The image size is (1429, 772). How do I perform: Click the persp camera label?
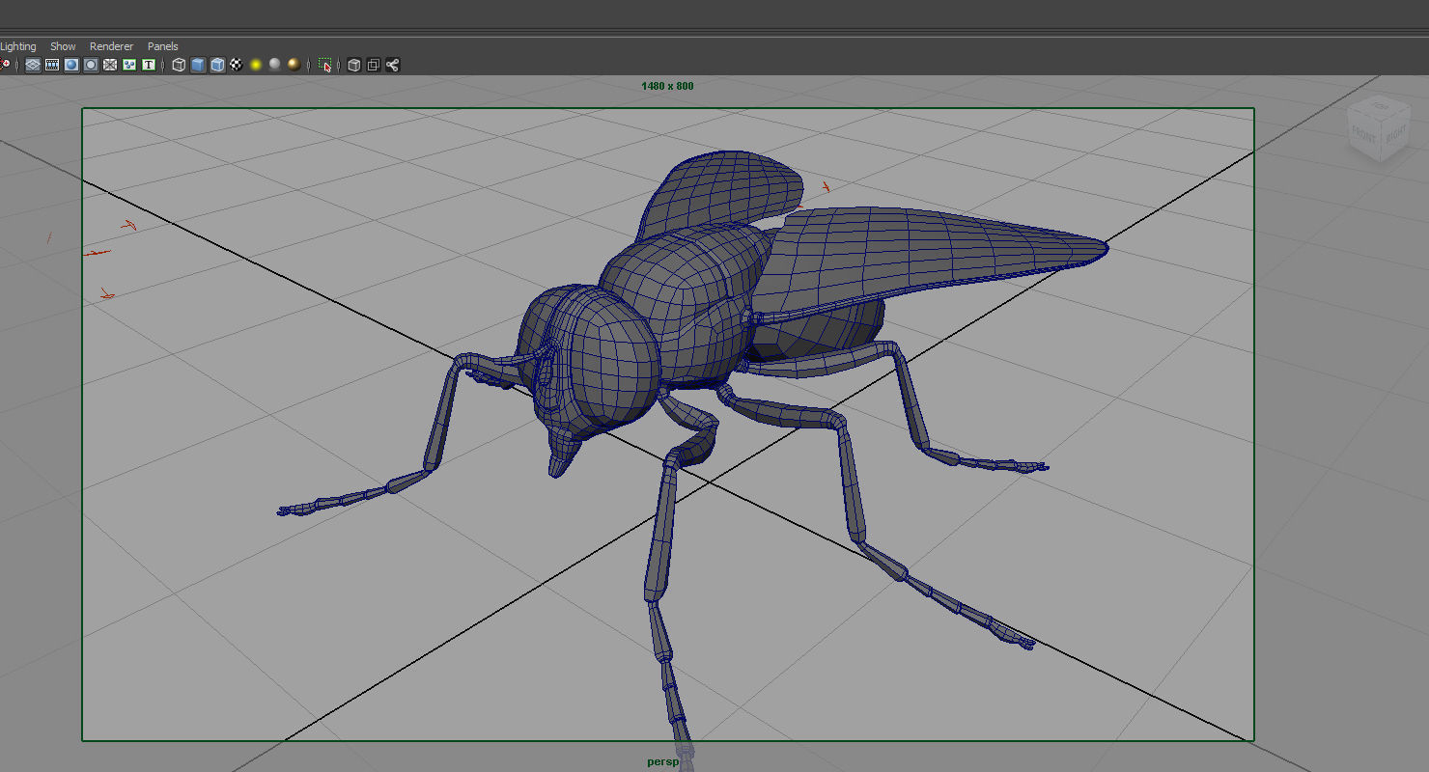(x=662, y=761)
